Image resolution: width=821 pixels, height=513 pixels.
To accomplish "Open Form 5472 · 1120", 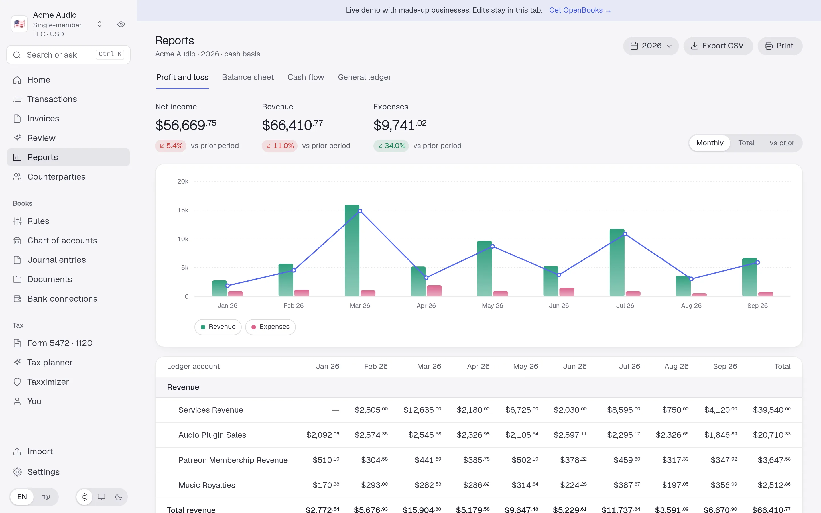I will (68, 343).
